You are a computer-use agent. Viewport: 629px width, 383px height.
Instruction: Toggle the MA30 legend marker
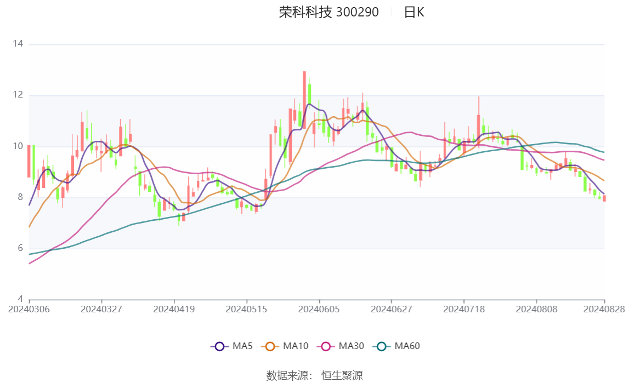point(326,346)
